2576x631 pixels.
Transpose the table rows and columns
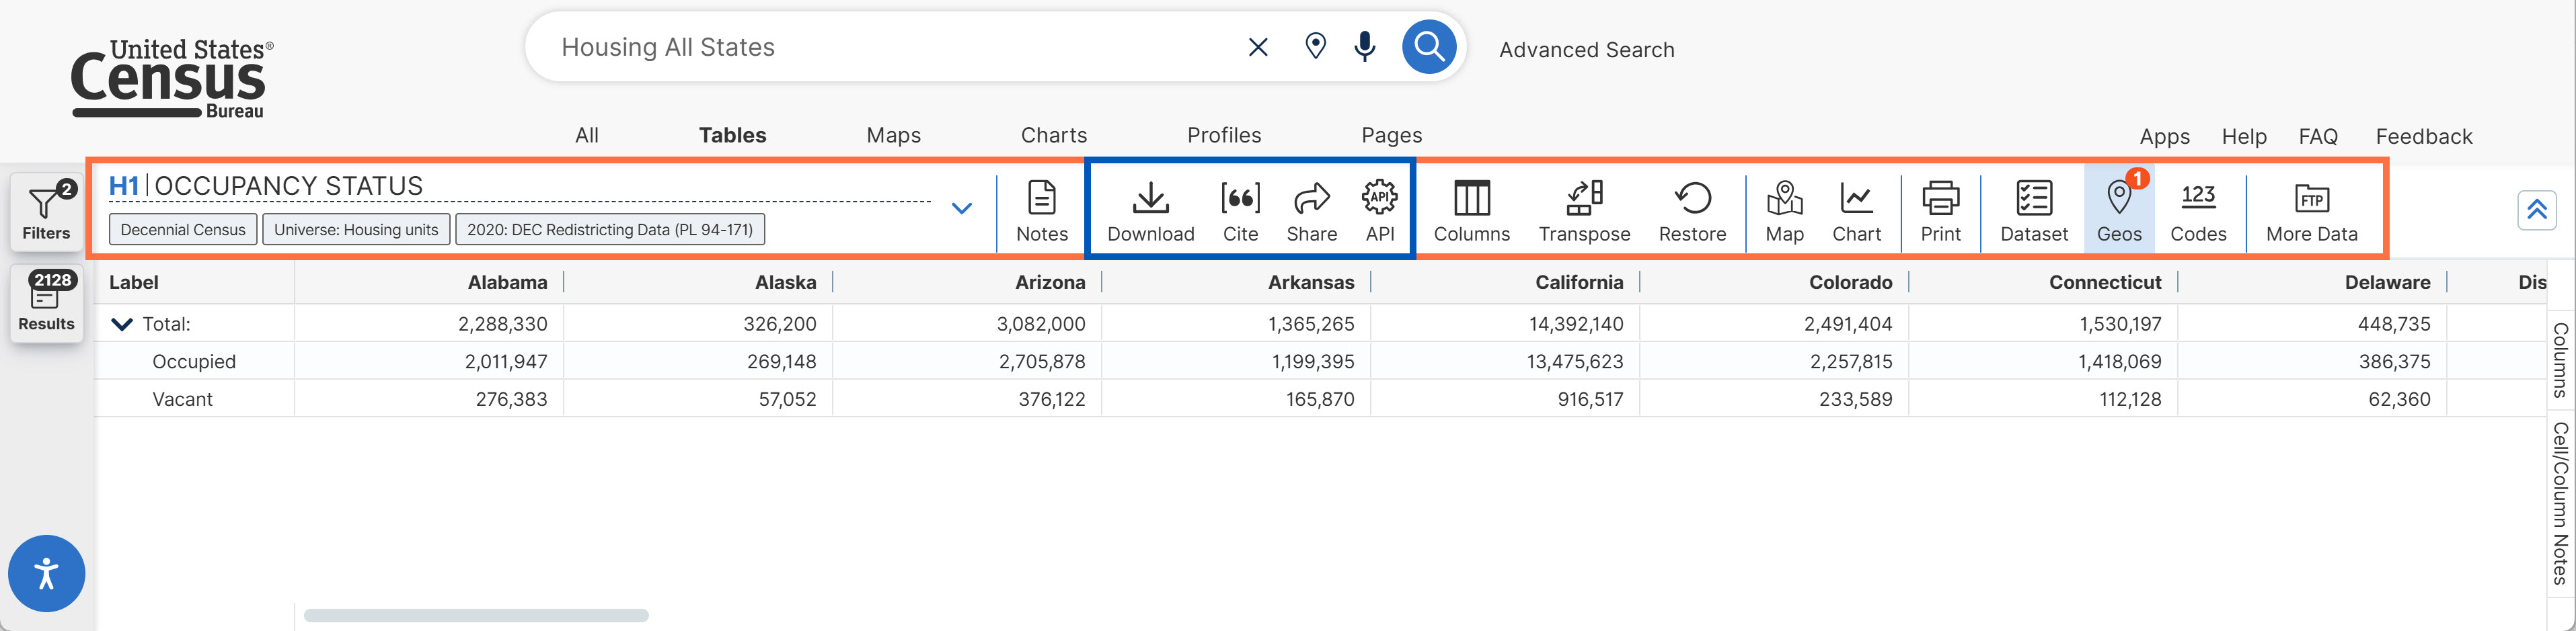[1584, 210]
